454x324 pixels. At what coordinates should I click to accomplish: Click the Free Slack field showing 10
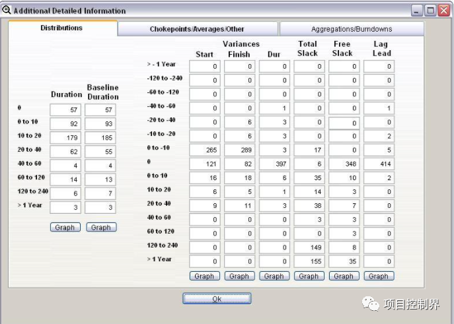pyautogui.click(x=344, y=178)
